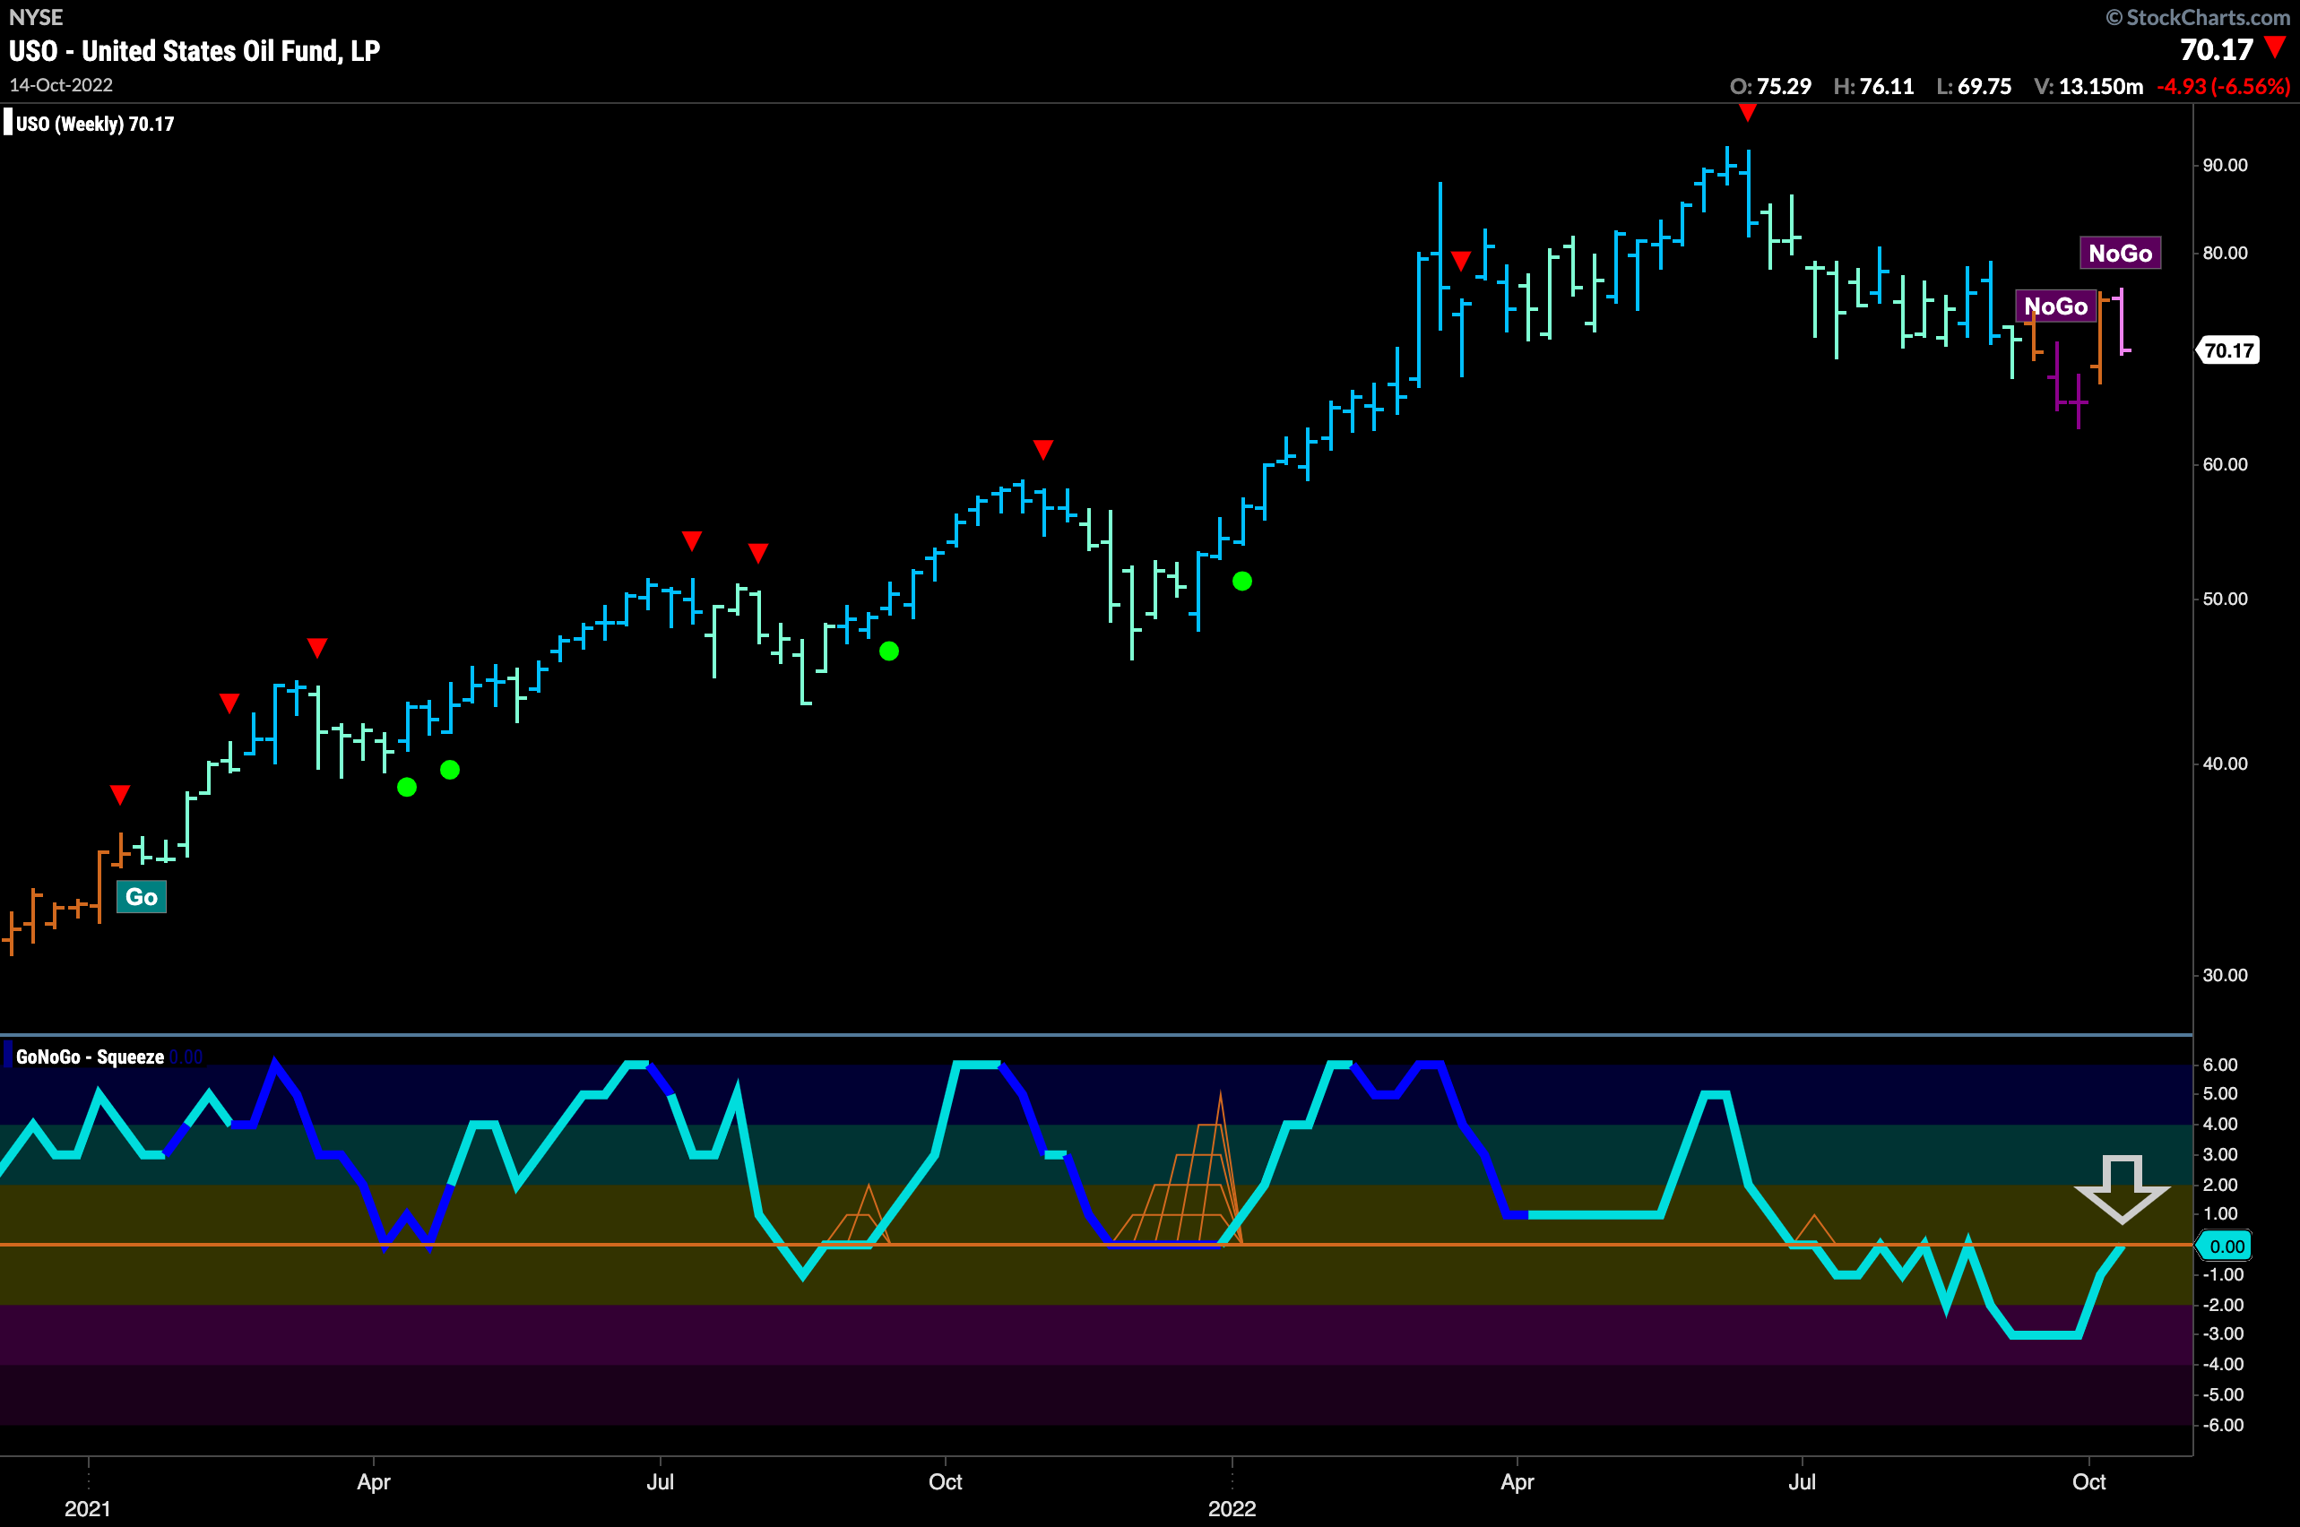Click the red triangle above November 2021 high

[x=1043, y=450]
